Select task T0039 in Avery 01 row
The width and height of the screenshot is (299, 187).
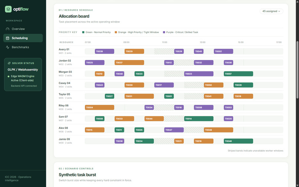click(x=105, y=51)
